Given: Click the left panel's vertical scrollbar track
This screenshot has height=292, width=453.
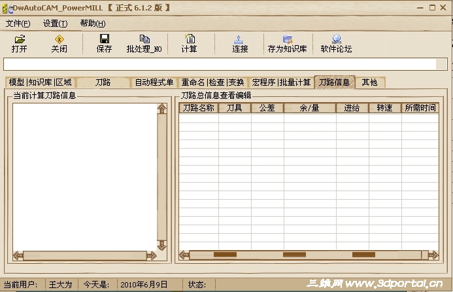Looking at the screenshot, I should [162, 177].
